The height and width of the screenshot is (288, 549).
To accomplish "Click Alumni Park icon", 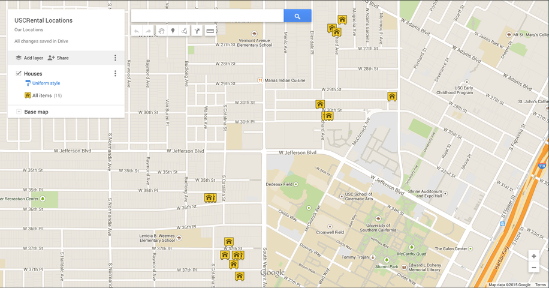I will pos(387,260).
